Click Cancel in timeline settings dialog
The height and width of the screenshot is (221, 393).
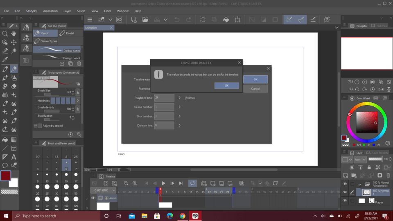(255, 88)
